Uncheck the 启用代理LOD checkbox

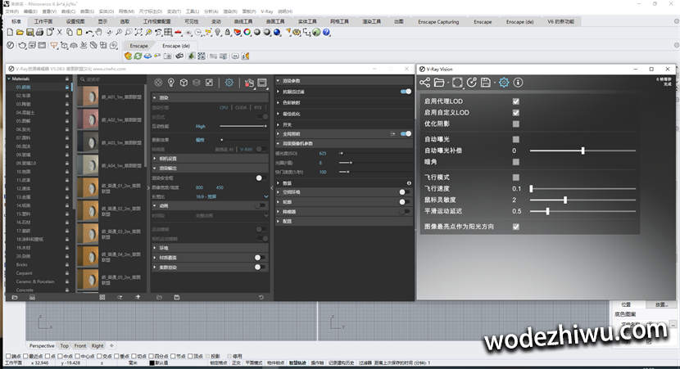[x=516, y=101]
